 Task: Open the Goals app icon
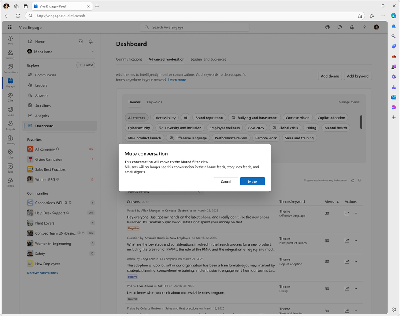(10, 111)
